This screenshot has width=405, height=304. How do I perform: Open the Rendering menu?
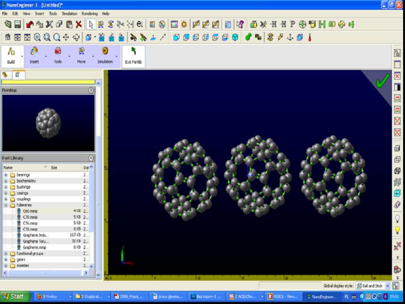click(90, 13)
